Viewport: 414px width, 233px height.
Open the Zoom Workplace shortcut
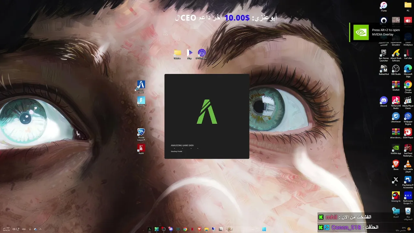click(408, 40)
